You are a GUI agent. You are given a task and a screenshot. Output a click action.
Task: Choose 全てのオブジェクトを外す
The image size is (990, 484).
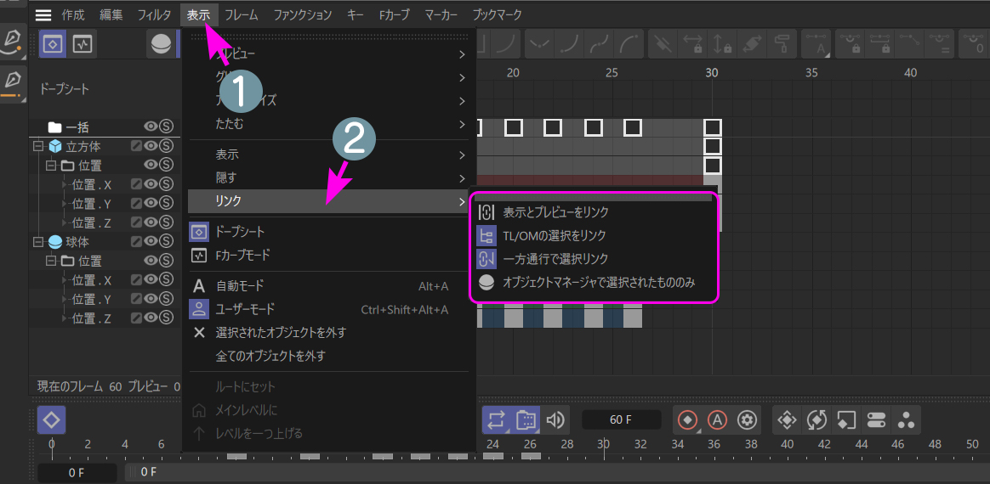coord(270,356)
